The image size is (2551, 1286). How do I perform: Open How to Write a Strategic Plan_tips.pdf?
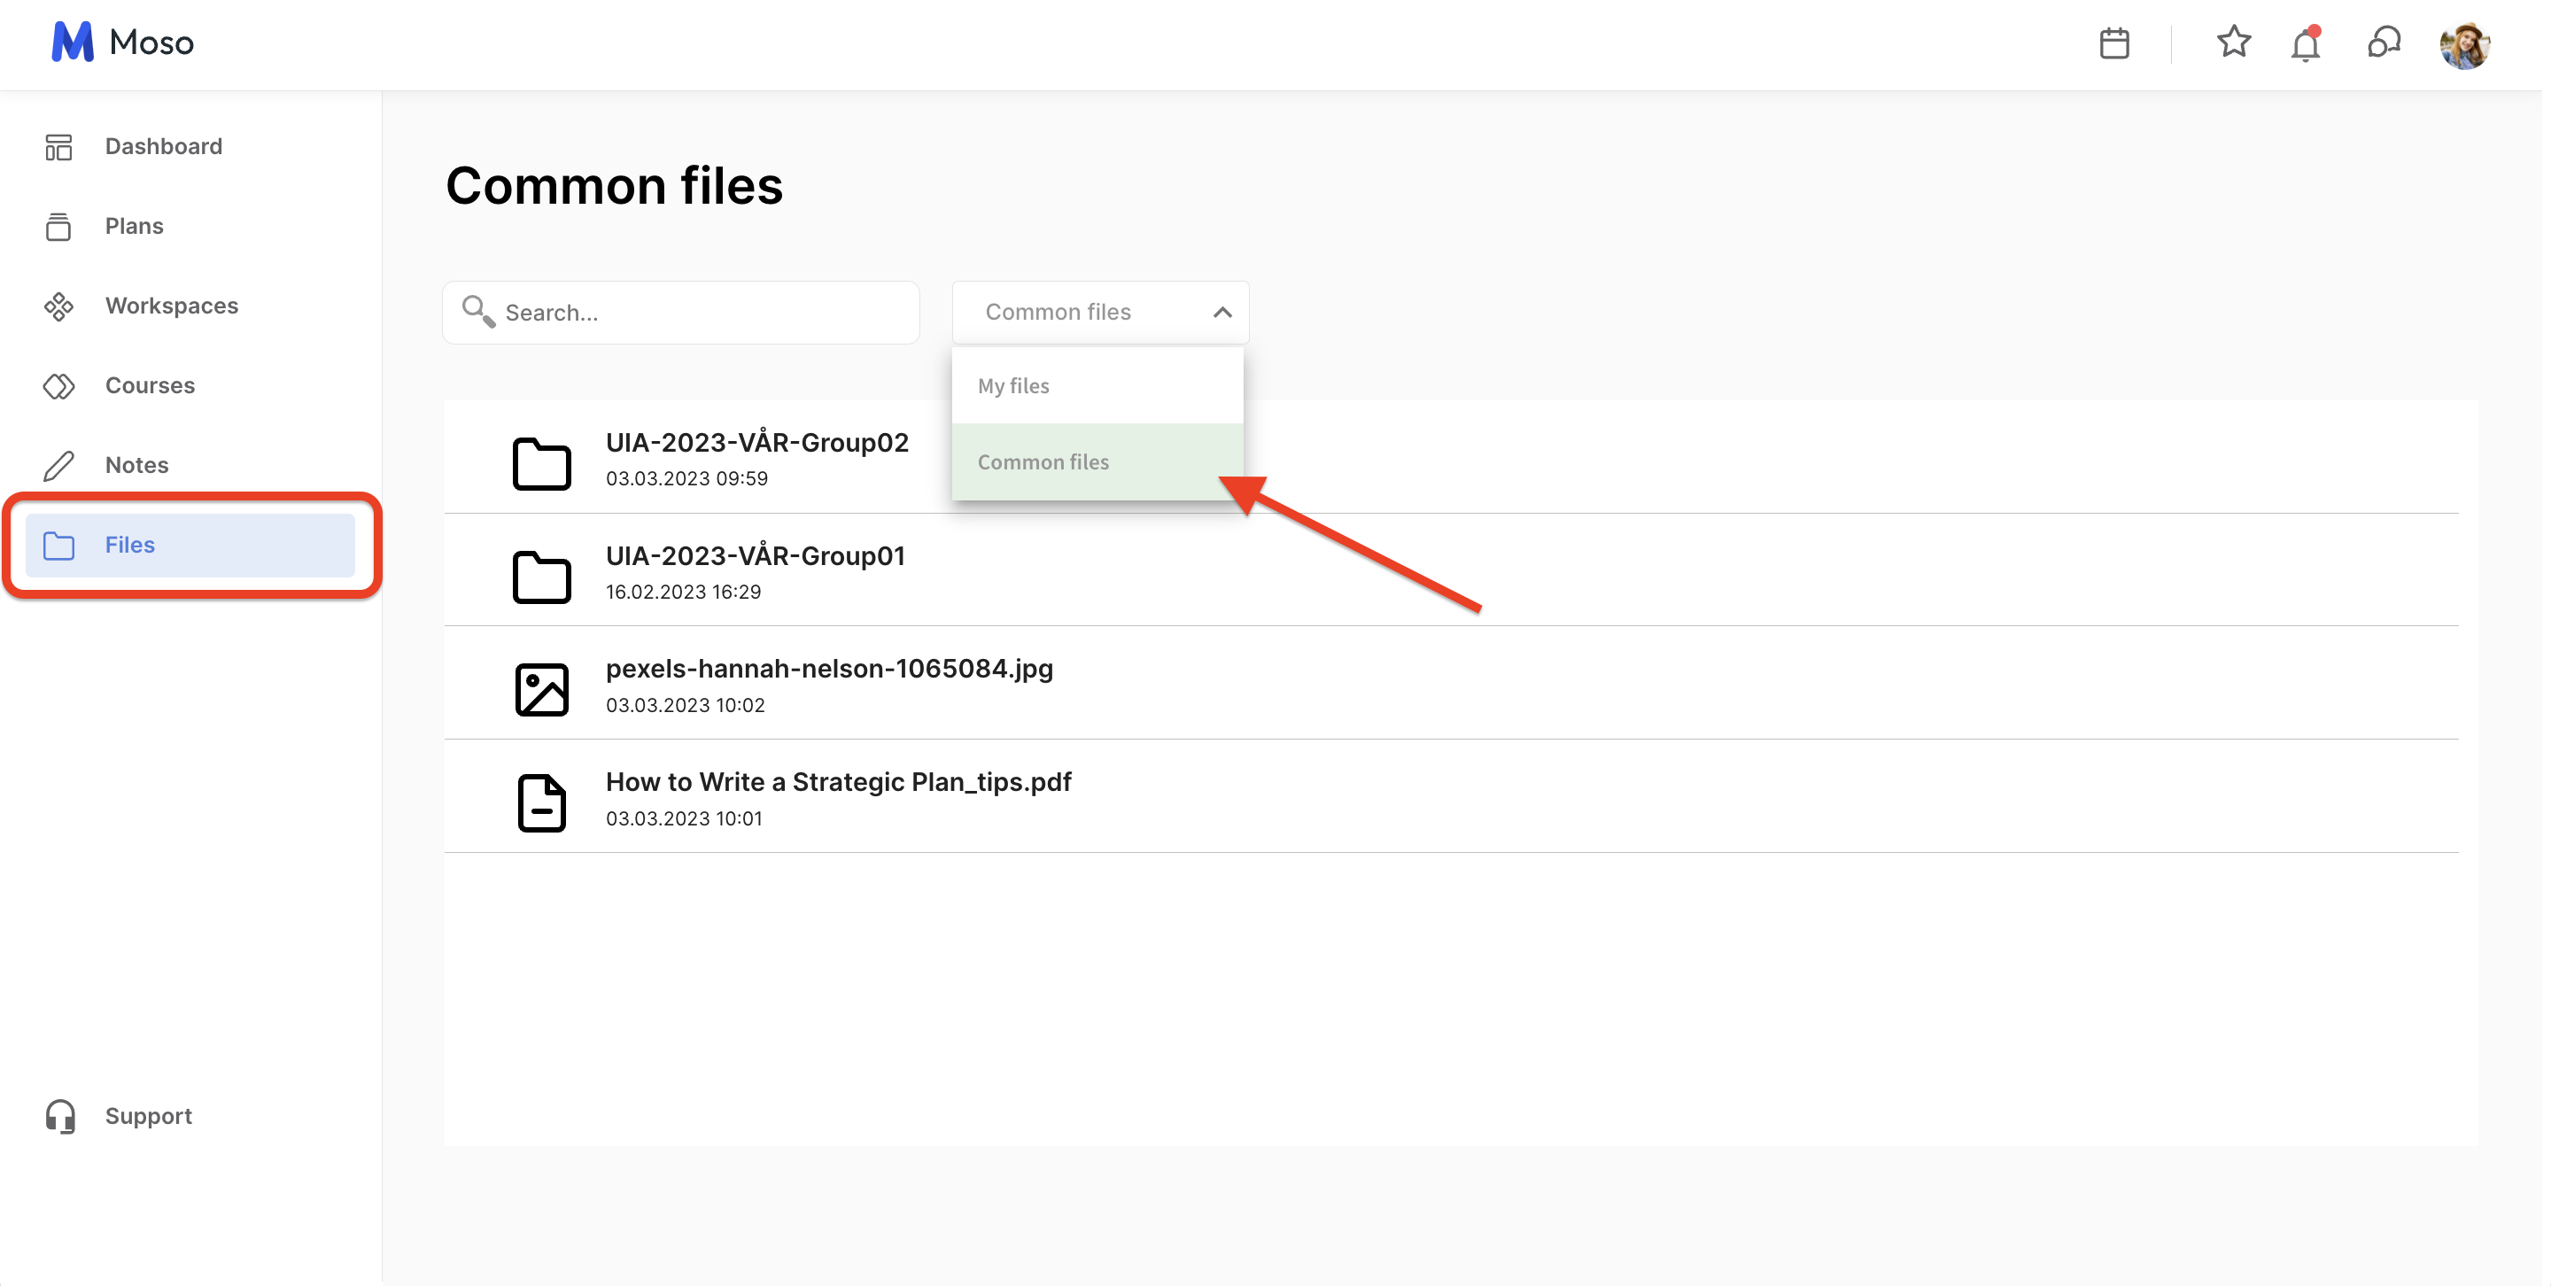(838, 782)
